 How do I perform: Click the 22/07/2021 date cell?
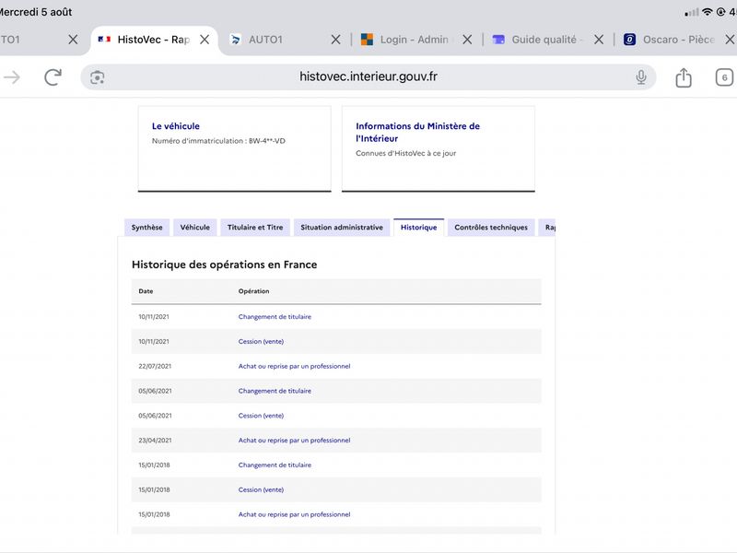tap(155, 366)
